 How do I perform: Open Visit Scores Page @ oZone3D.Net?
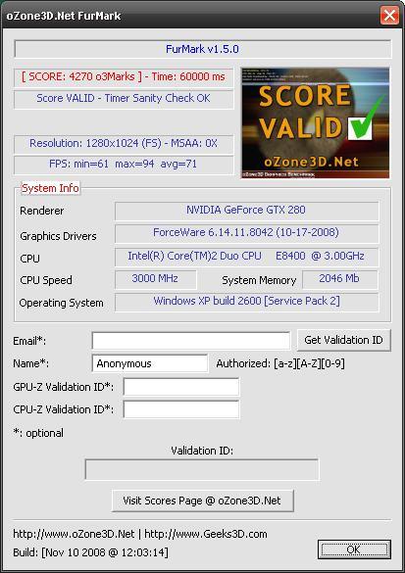click(x=202, y=501)
